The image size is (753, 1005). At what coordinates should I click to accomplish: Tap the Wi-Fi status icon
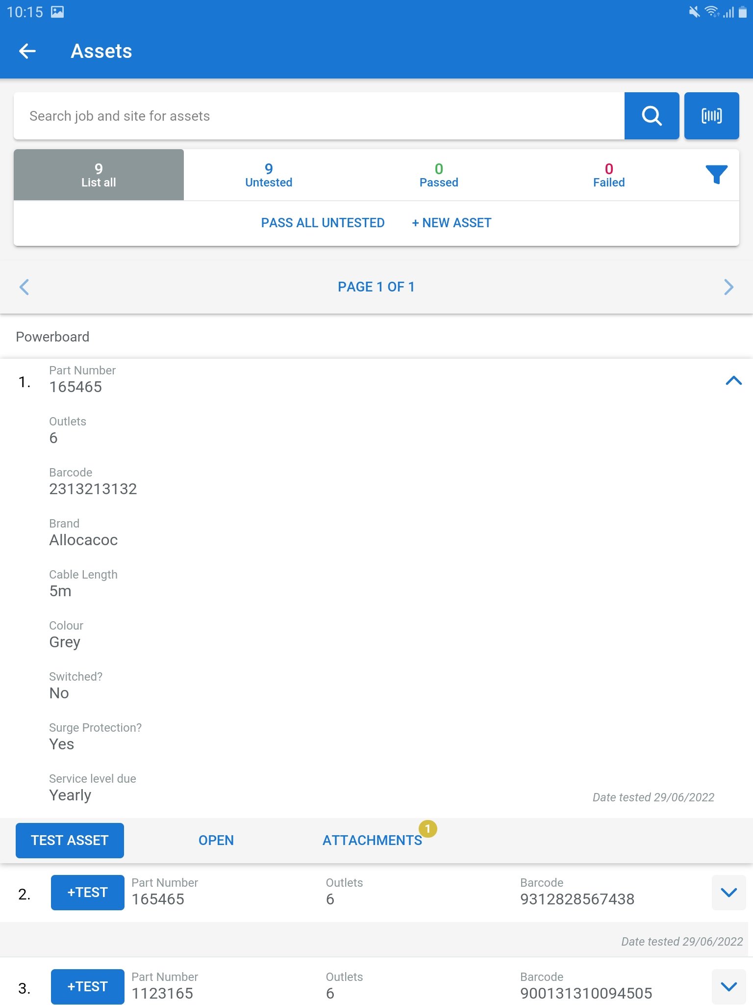pos(712,12)
